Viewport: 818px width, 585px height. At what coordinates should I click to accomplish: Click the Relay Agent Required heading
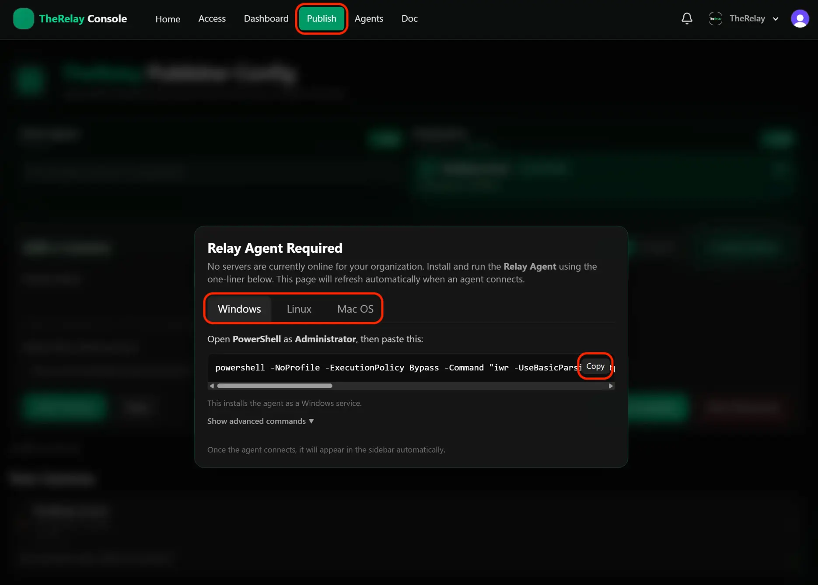point(275,248)
